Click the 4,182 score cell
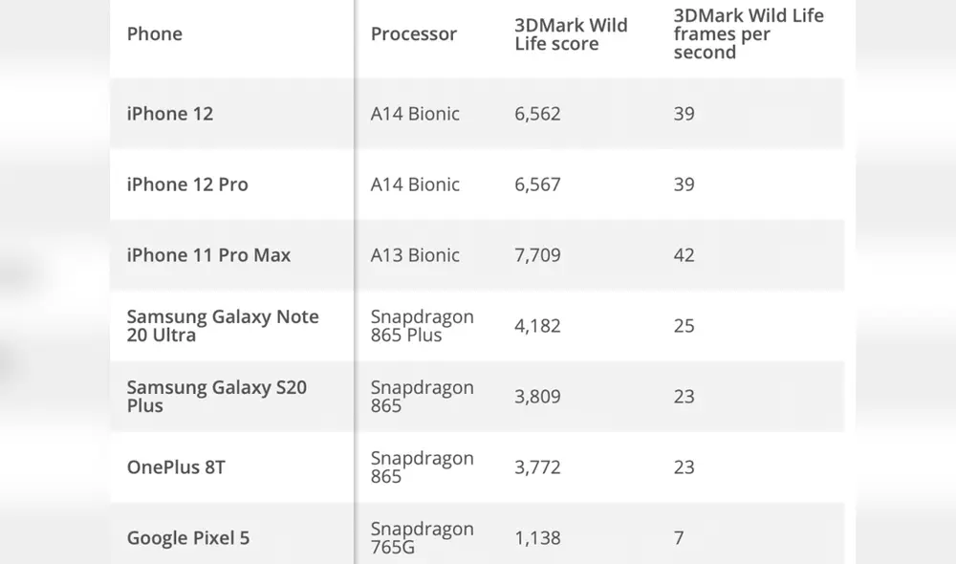 point(537,326)
